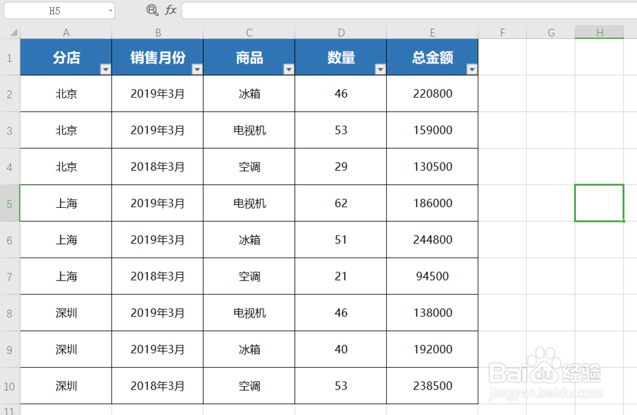Open the Name Box dropdown arrow
The image size is (637, 415).
[110, 11]
